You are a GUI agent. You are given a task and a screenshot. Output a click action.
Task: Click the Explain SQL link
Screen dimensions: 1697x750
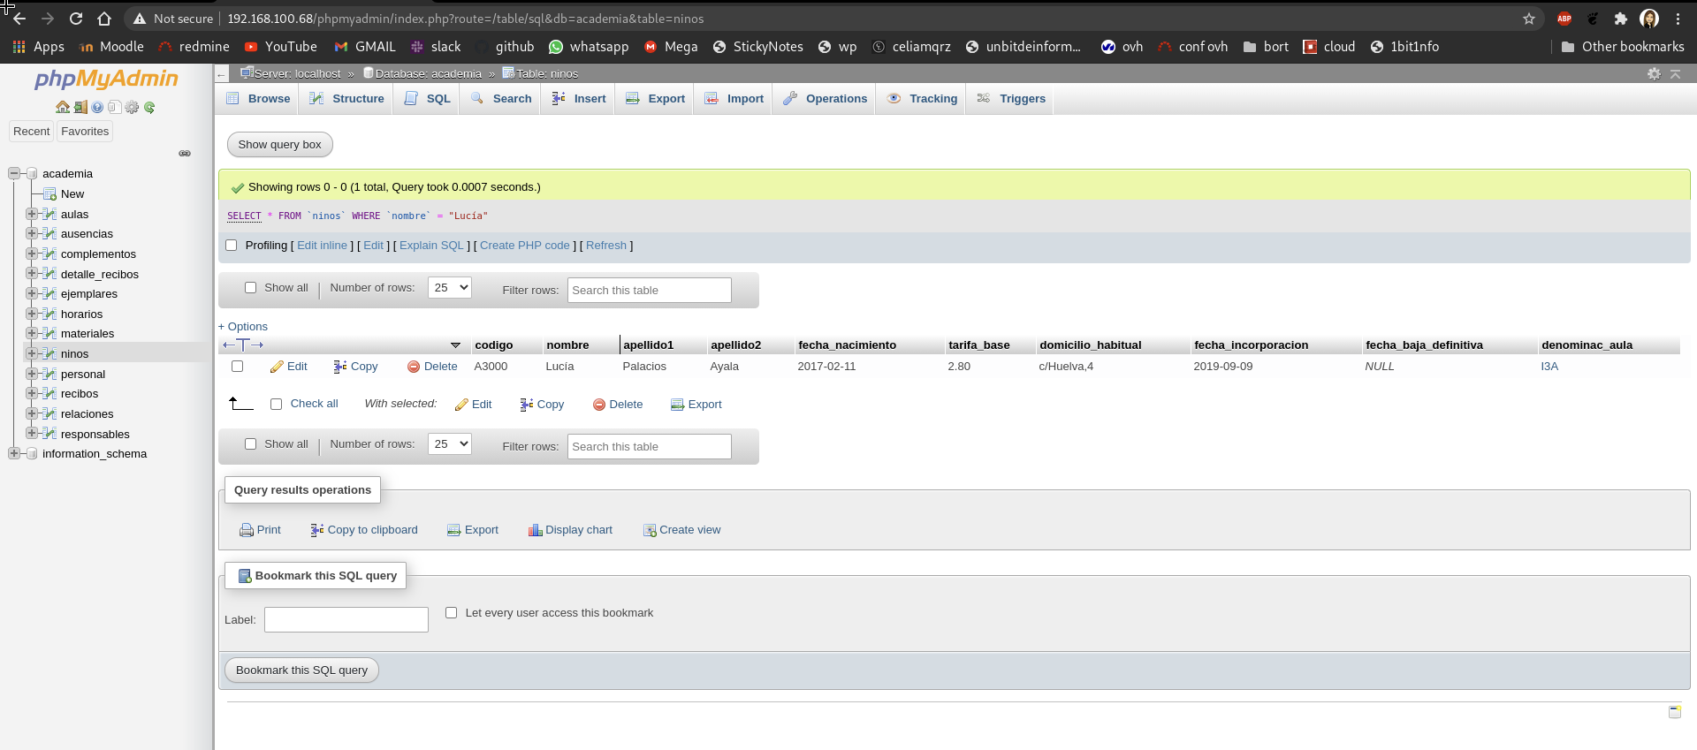[431, 246]
